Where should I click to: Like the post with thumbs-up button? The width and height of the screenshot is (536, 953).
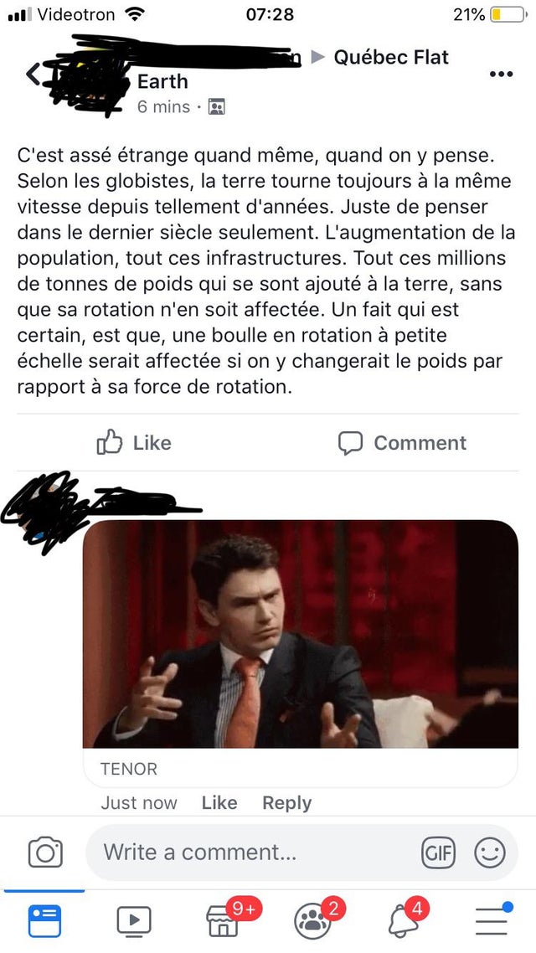click(x=134, y=442)
